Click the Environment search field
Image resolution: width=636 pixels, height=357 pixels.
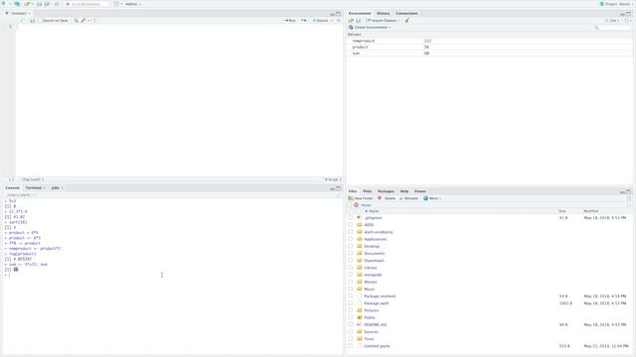pyautogui.click(x=613, y=28)
